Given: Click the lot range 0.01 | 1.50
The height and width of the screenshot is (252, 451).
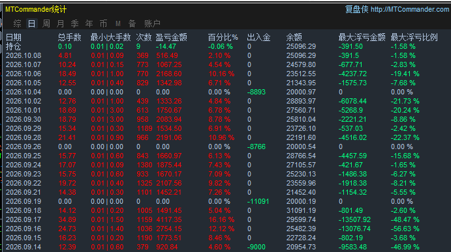Looking at the screenshot, I should 107,219.
